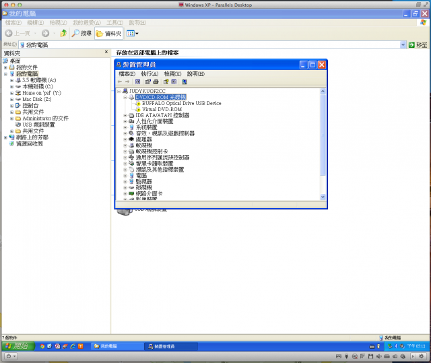Open Properties icon in Device Manager toolbar
This screenshot has height=363, width=431.
pyautogui.click(x=148, y=81)
